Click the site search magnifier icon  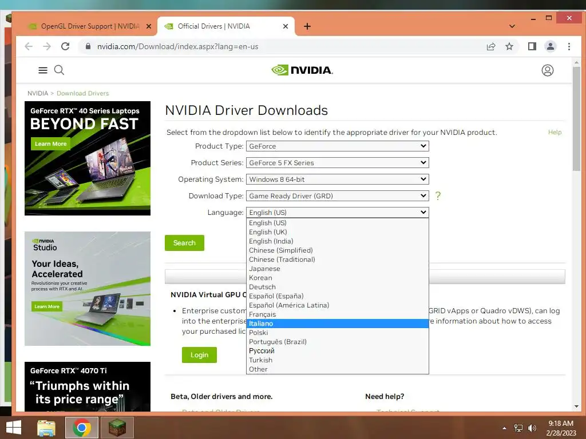[x=59, y=70]
